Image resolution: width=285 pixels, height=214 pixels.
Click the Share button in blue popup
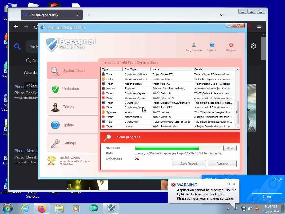[x=267, y=196]
